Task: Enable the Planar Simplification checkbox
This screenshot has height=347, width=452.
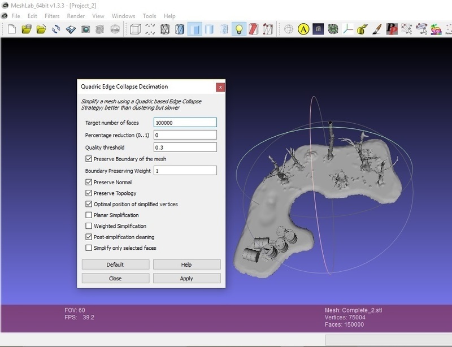Action: tap(89, 215)
